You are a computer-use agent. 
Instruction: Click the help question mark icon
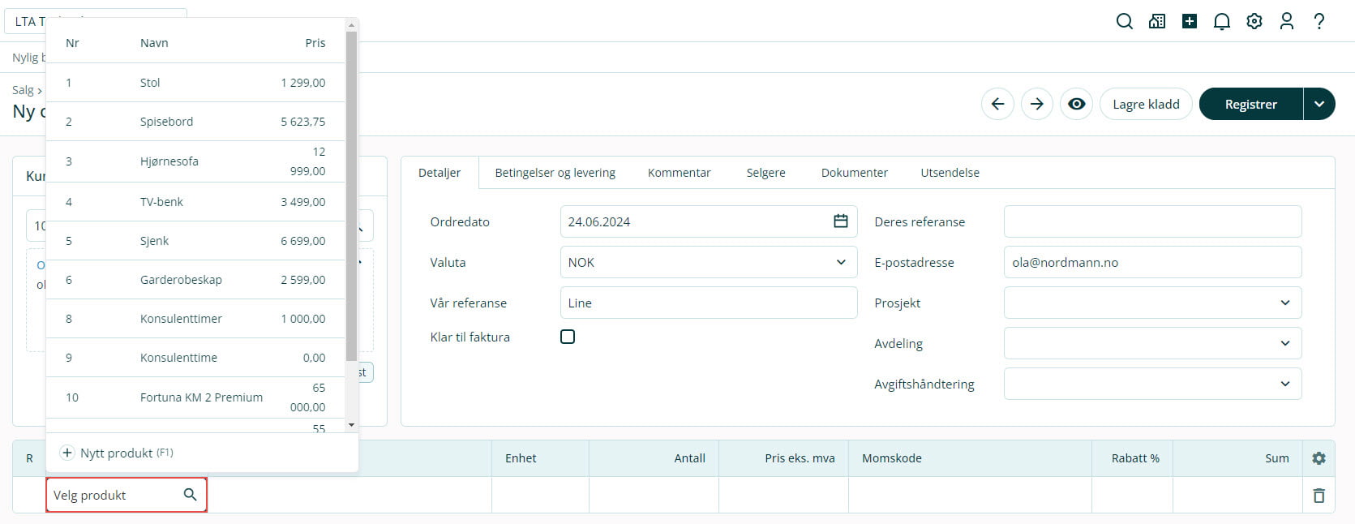[x=1319, y=22]
